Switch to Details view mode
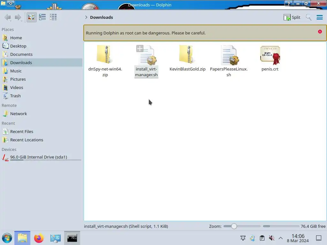 coord(53,17)
